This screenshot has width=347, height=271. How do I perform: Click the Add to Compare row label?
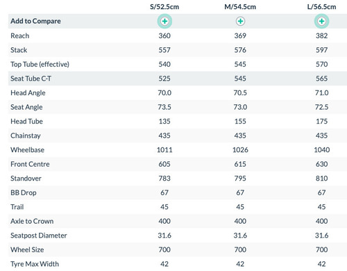tap(35, 21)
